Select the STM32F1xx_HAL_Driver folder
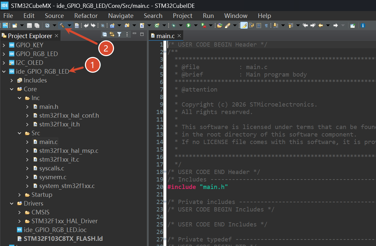This screenshot has height=246, width=376. pos(64,221)
